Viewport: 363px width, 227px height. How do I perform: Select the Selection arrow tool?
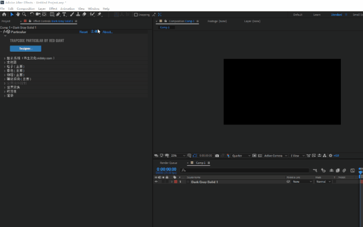tap(12, 14)
